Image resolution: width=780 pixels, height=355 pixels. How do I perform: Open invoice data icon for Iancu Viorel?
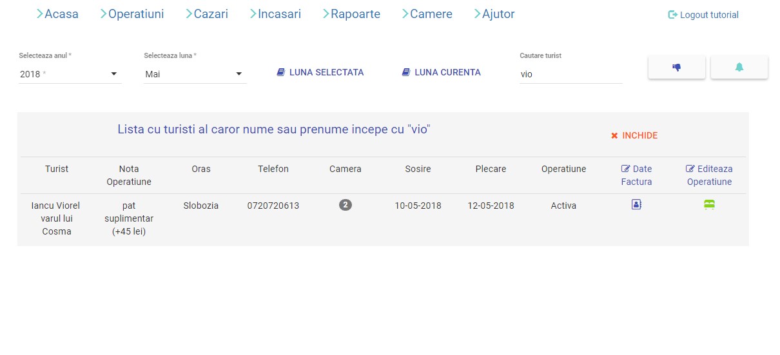636,205
